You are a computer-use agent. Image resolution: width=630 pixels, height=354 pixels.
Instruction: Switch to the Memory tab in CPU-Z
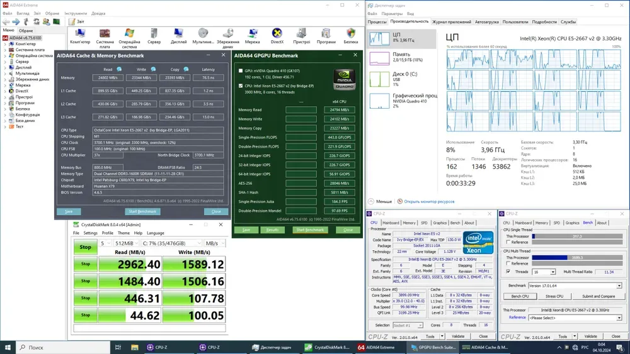[x=409, y=223]
